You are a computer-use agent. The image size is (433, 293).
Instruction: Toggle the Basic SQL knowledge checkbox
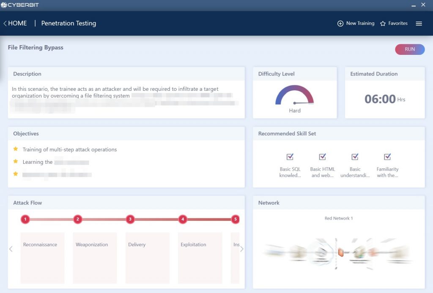coord(290,157)
